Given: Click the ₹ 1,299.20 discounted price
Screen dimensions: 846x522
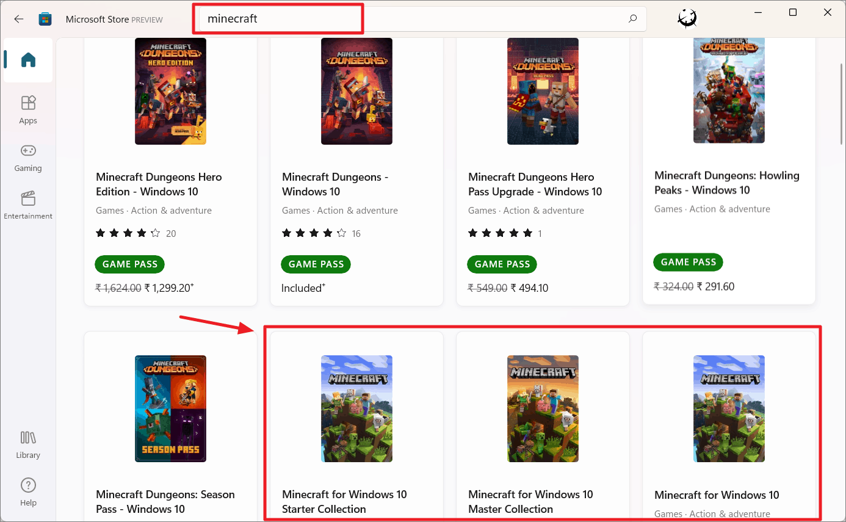Looking at the screenshot, I should pyautogui.click(x=169, y=288).
